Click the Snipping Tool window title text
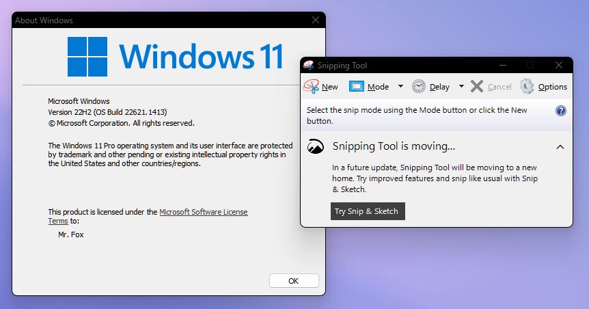Screen dimensions: 589x309 pyautogui.click(x=342, y=66)
